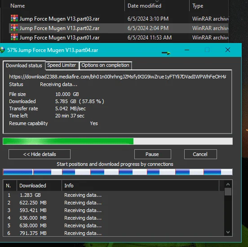
Task: Sort Explorer files by Type column
Action: coord(198,6)
